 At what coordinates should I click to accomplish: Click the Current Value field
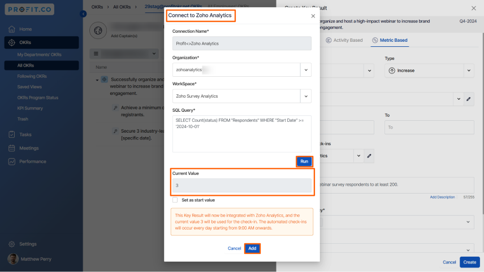coord(241,186)
